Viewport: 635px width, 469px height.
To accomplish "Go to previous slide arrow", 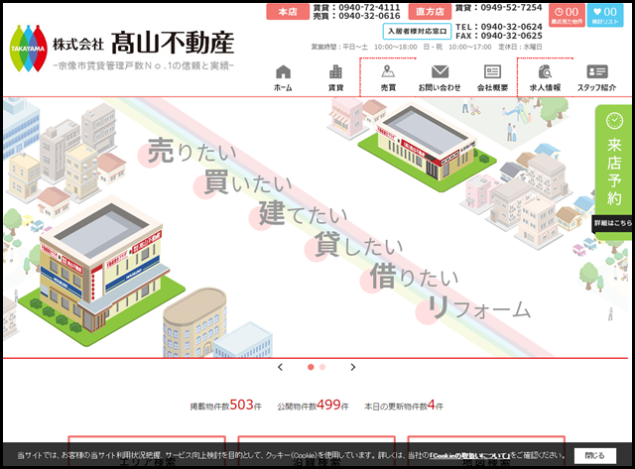I will (x=280, y=367).
